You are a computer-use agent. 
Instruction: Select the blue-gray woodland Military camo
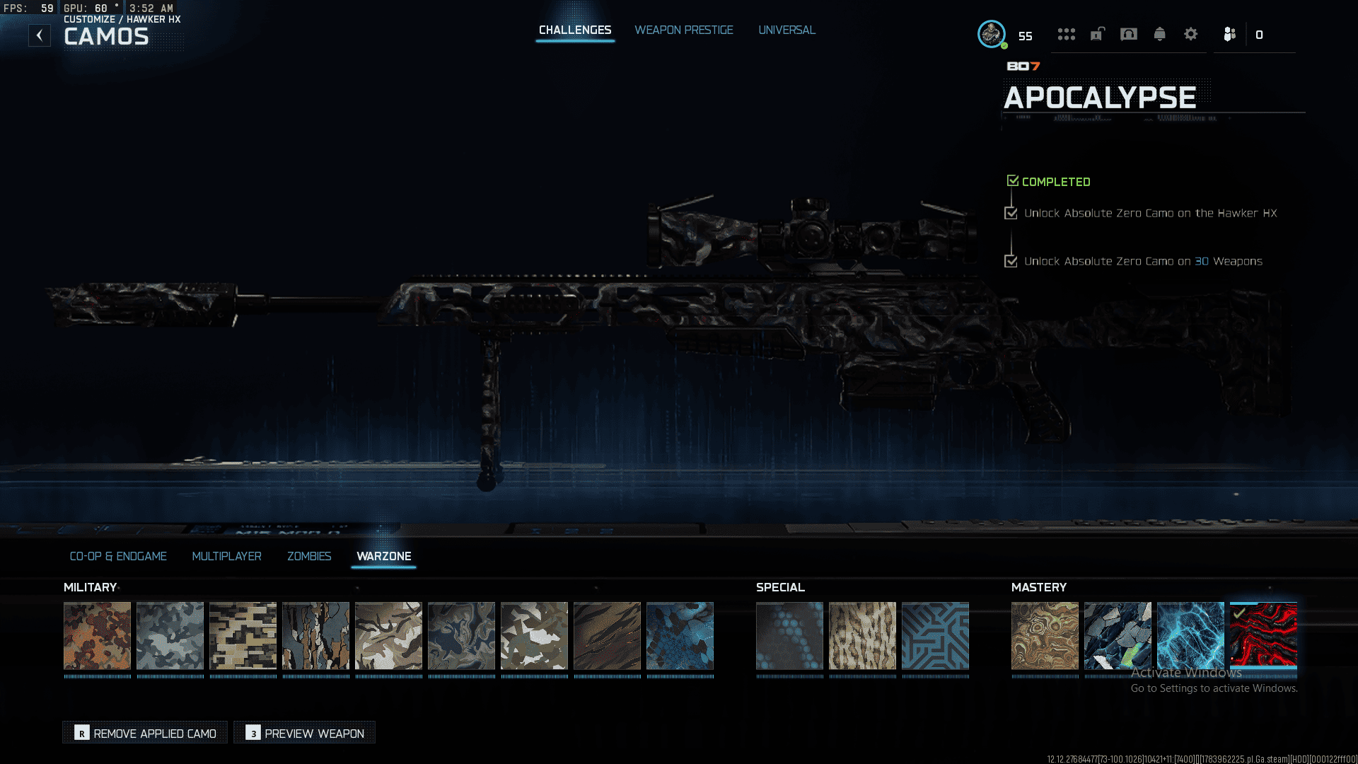click(170, 636)
